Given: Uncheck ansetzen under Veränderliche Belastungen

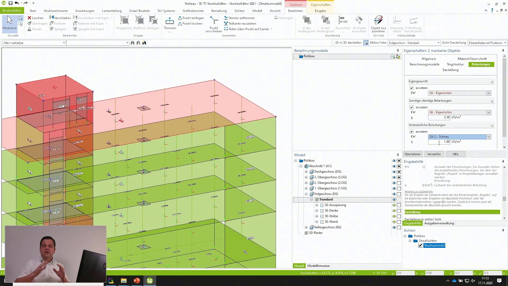Looking at the screenshot, I should [412, 131].
